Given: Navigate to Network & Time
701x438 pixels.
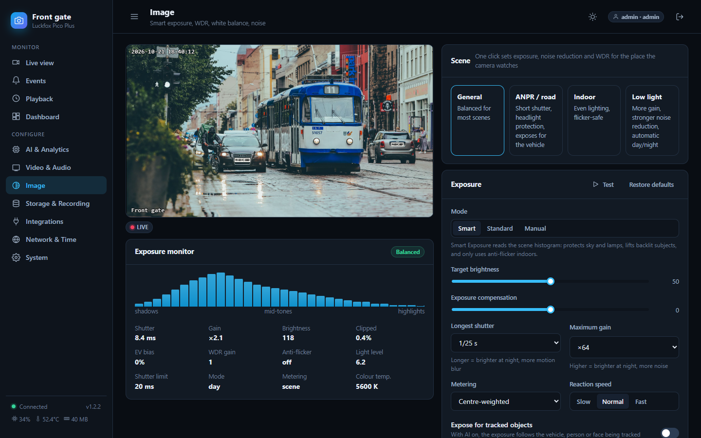Looking at the screenshot, I should 56,239.
